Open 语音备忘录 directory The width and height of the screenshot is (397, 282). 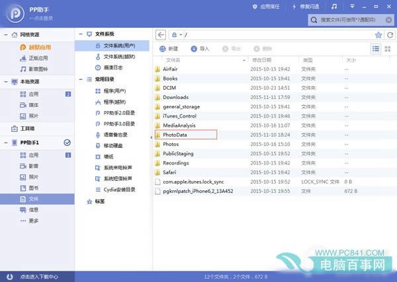pyautogui.click(x=112, y=135)
